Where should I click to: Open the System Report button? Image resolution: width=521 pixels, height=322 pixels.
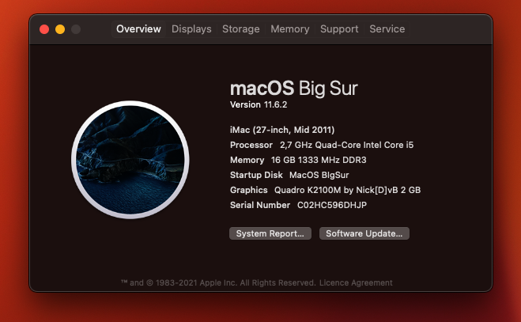[x=270, y=233]
